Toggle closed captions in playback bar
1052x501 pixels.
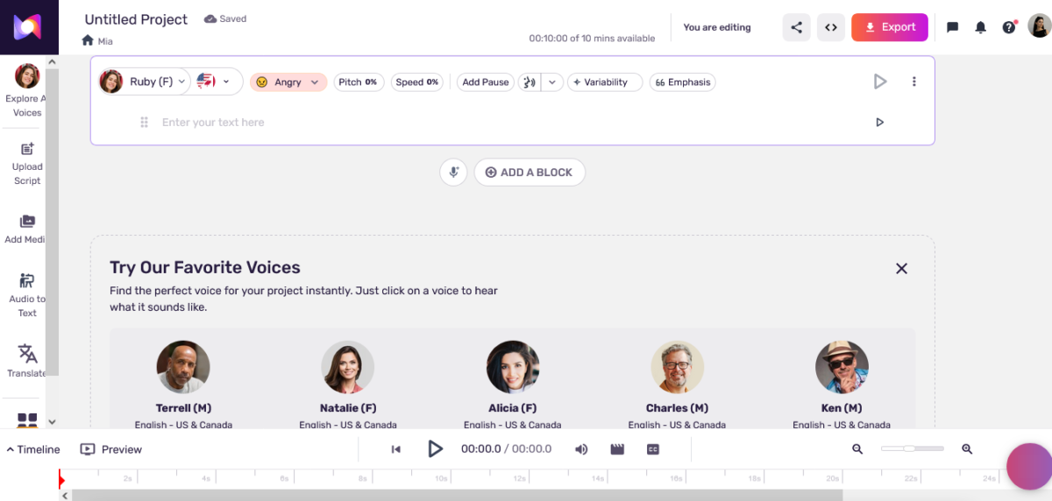[x=652, y=449]
